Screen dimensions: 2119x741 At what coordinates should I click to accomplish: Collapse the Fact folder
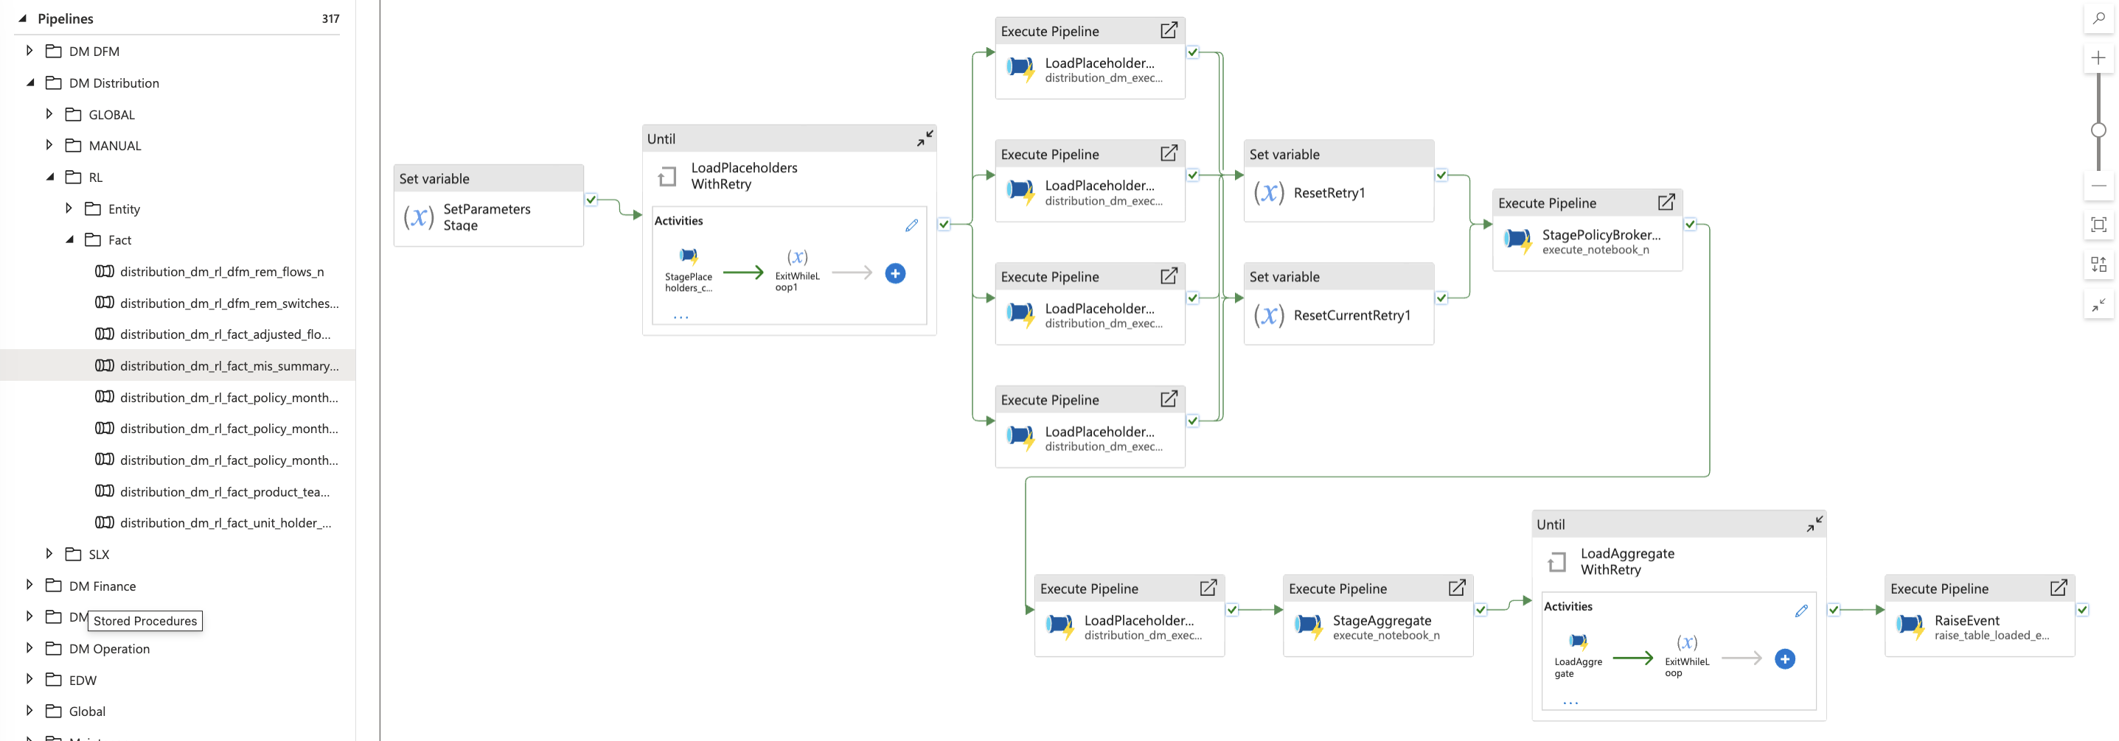pyautogui.click(x=69, y=240)
